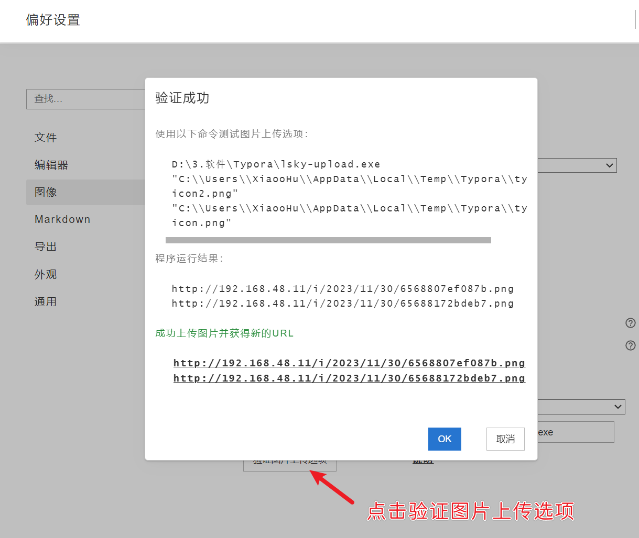Screen dimensions: 639x538
Task: Click the partially hidden 验证图片上传选项 button
Action: pos(289,465)
